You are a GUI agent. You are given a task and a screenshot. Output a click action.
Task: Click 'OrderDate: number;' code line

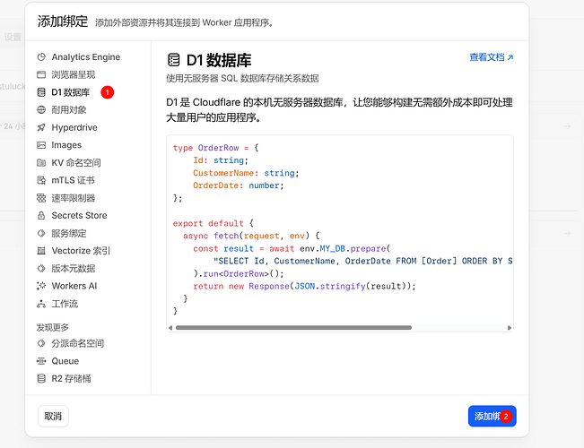click(x=239, y=185)
